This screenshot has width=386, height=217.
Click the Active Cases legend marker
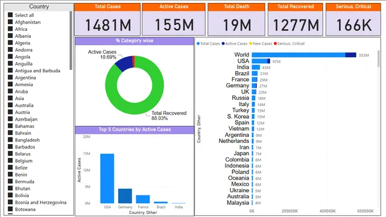click(223, 43)
